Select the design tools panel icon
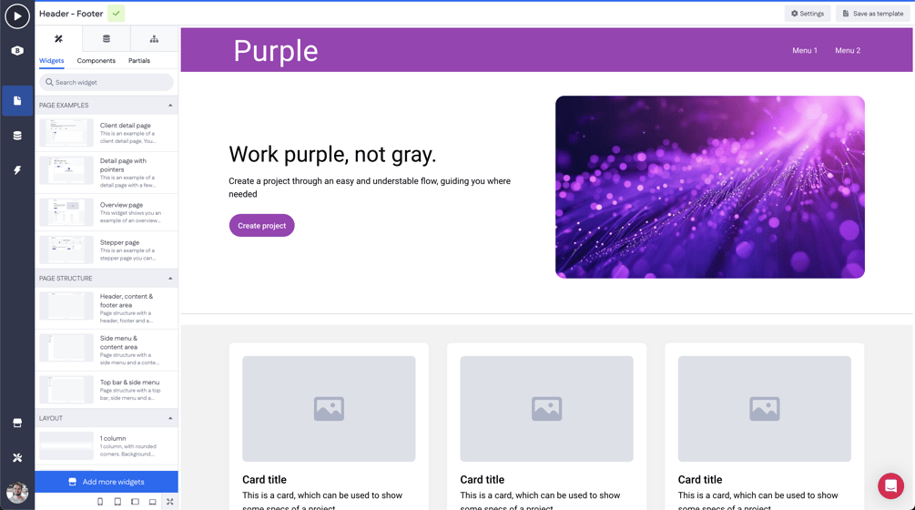Screen dimensions: 915x510 (x=58, y=39)
